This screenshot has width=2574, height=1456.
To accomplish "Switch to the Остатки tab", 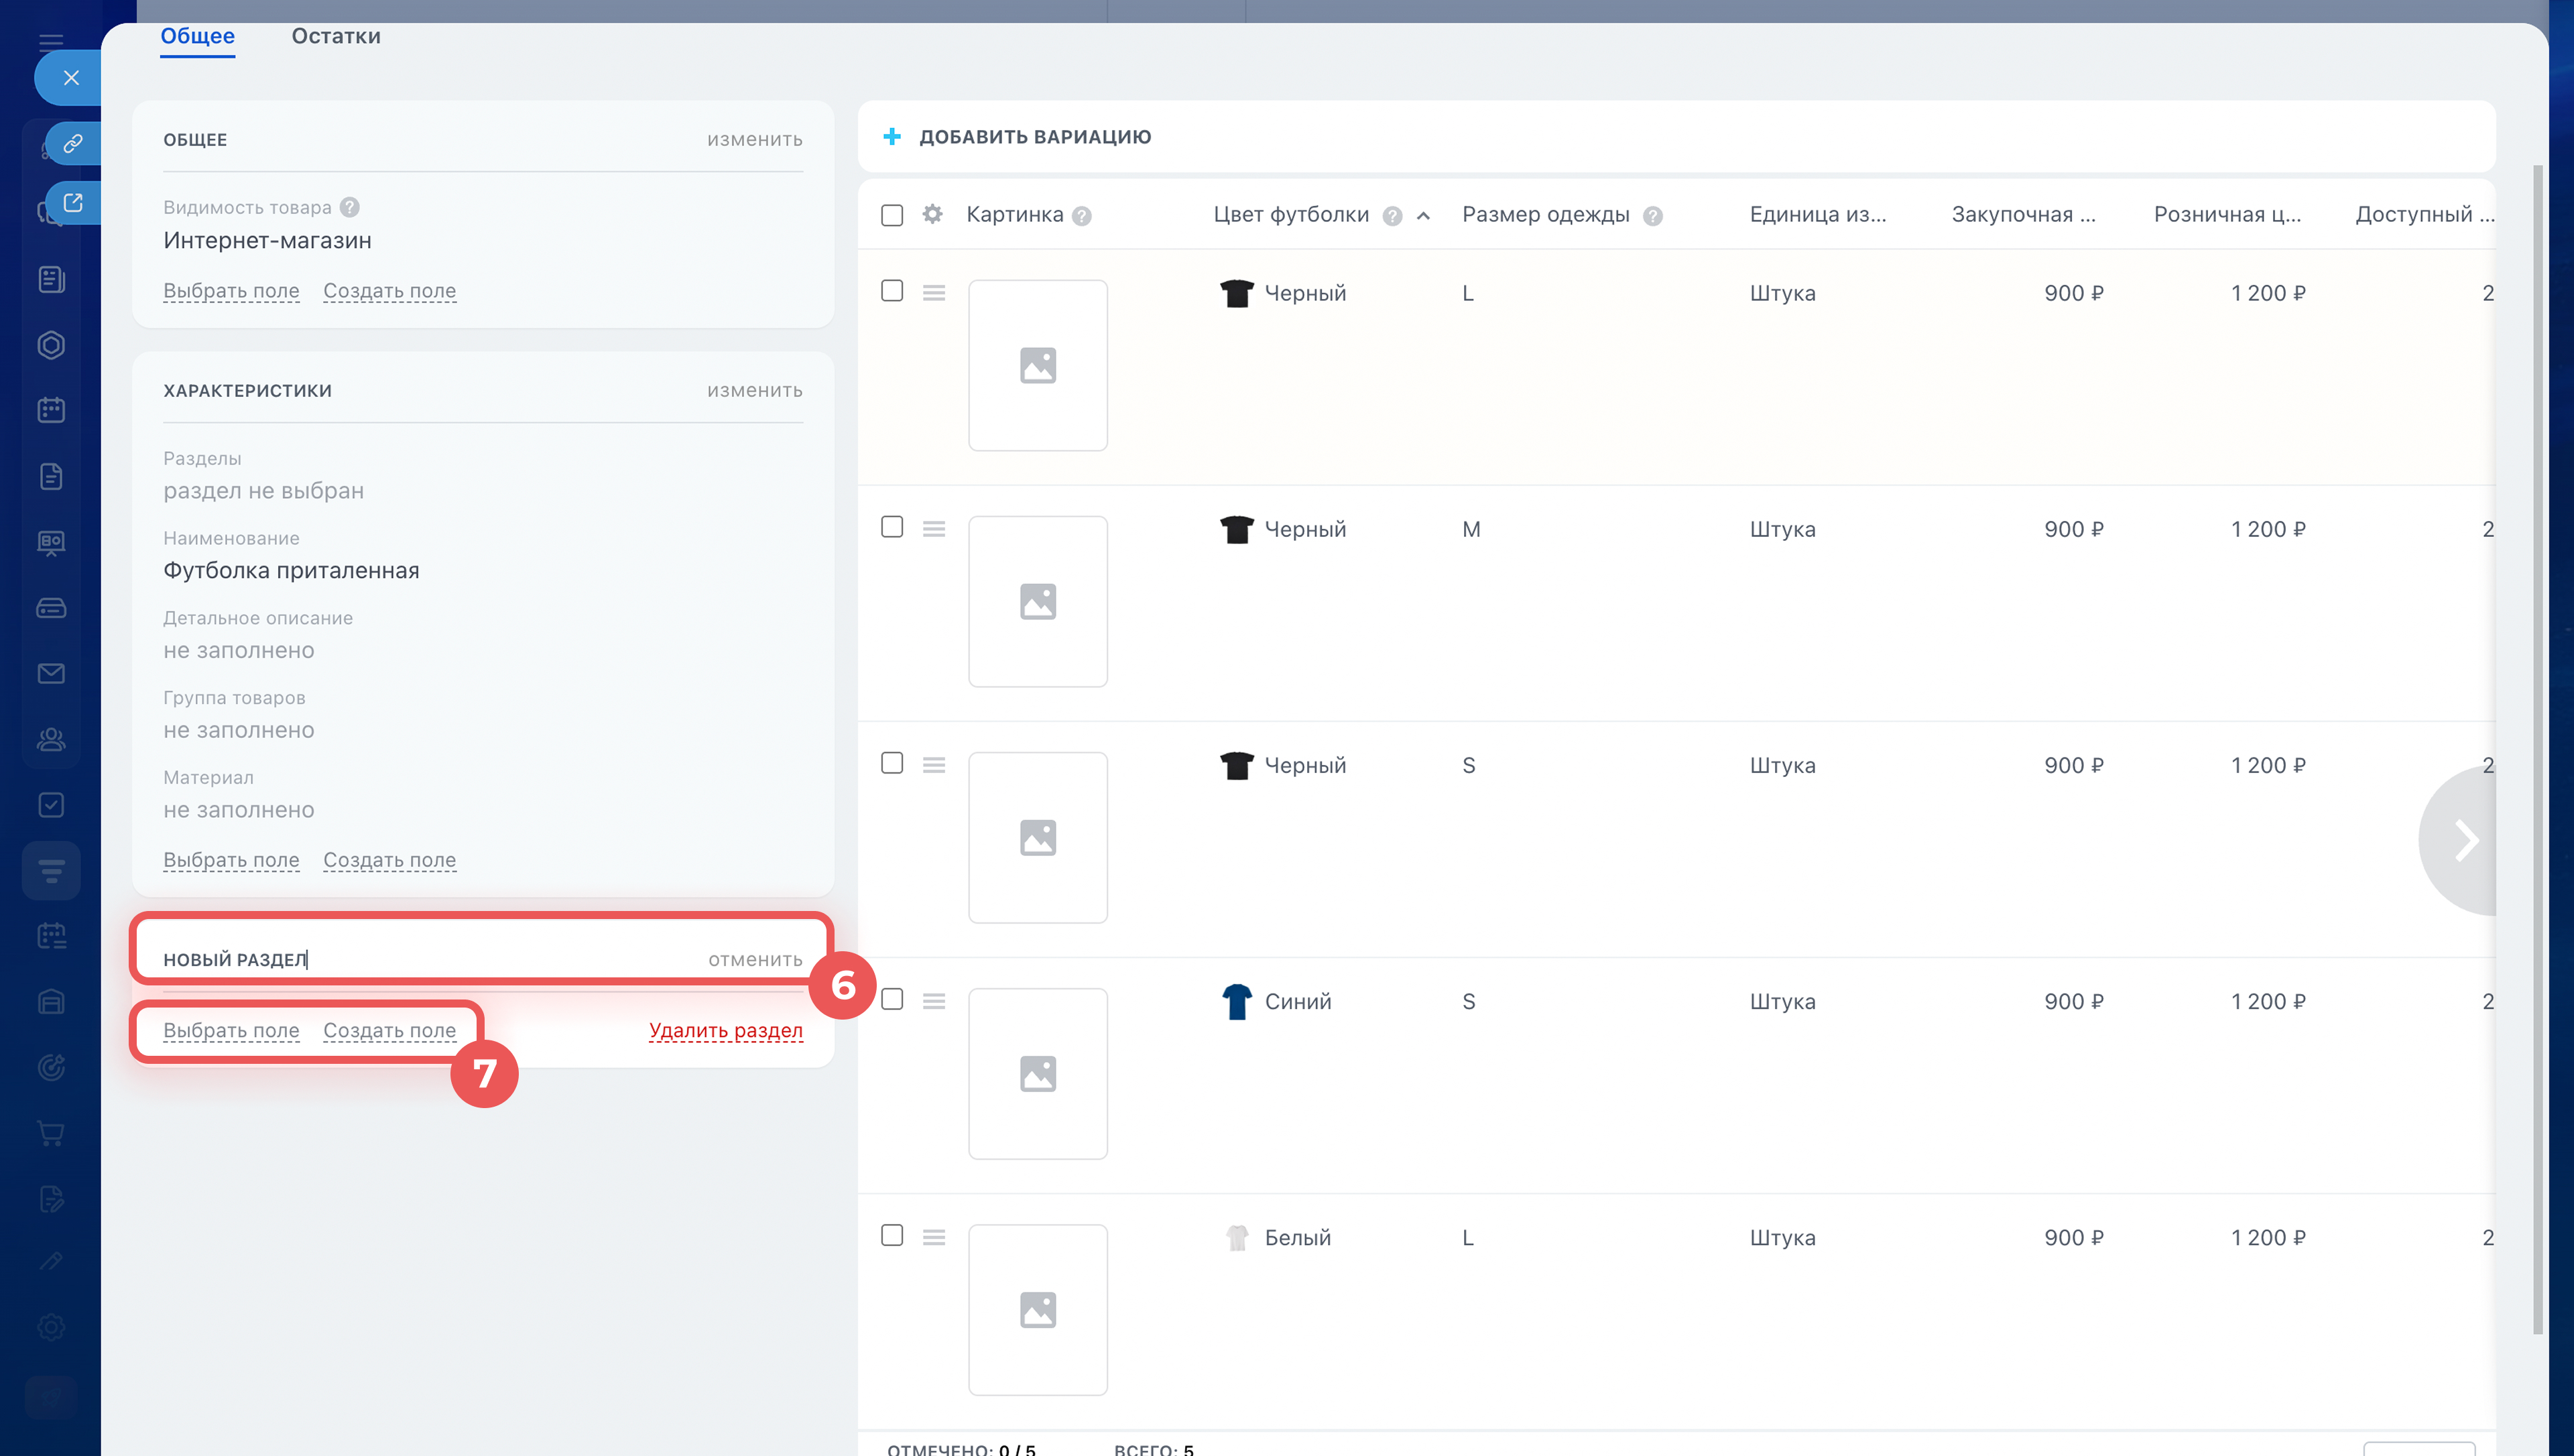I will [336, 36].
